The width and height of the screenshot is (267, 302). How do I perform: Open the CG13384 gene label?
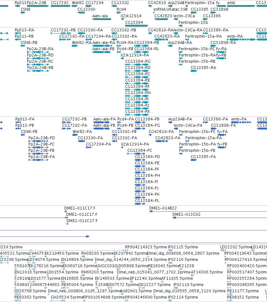(134, 22)
